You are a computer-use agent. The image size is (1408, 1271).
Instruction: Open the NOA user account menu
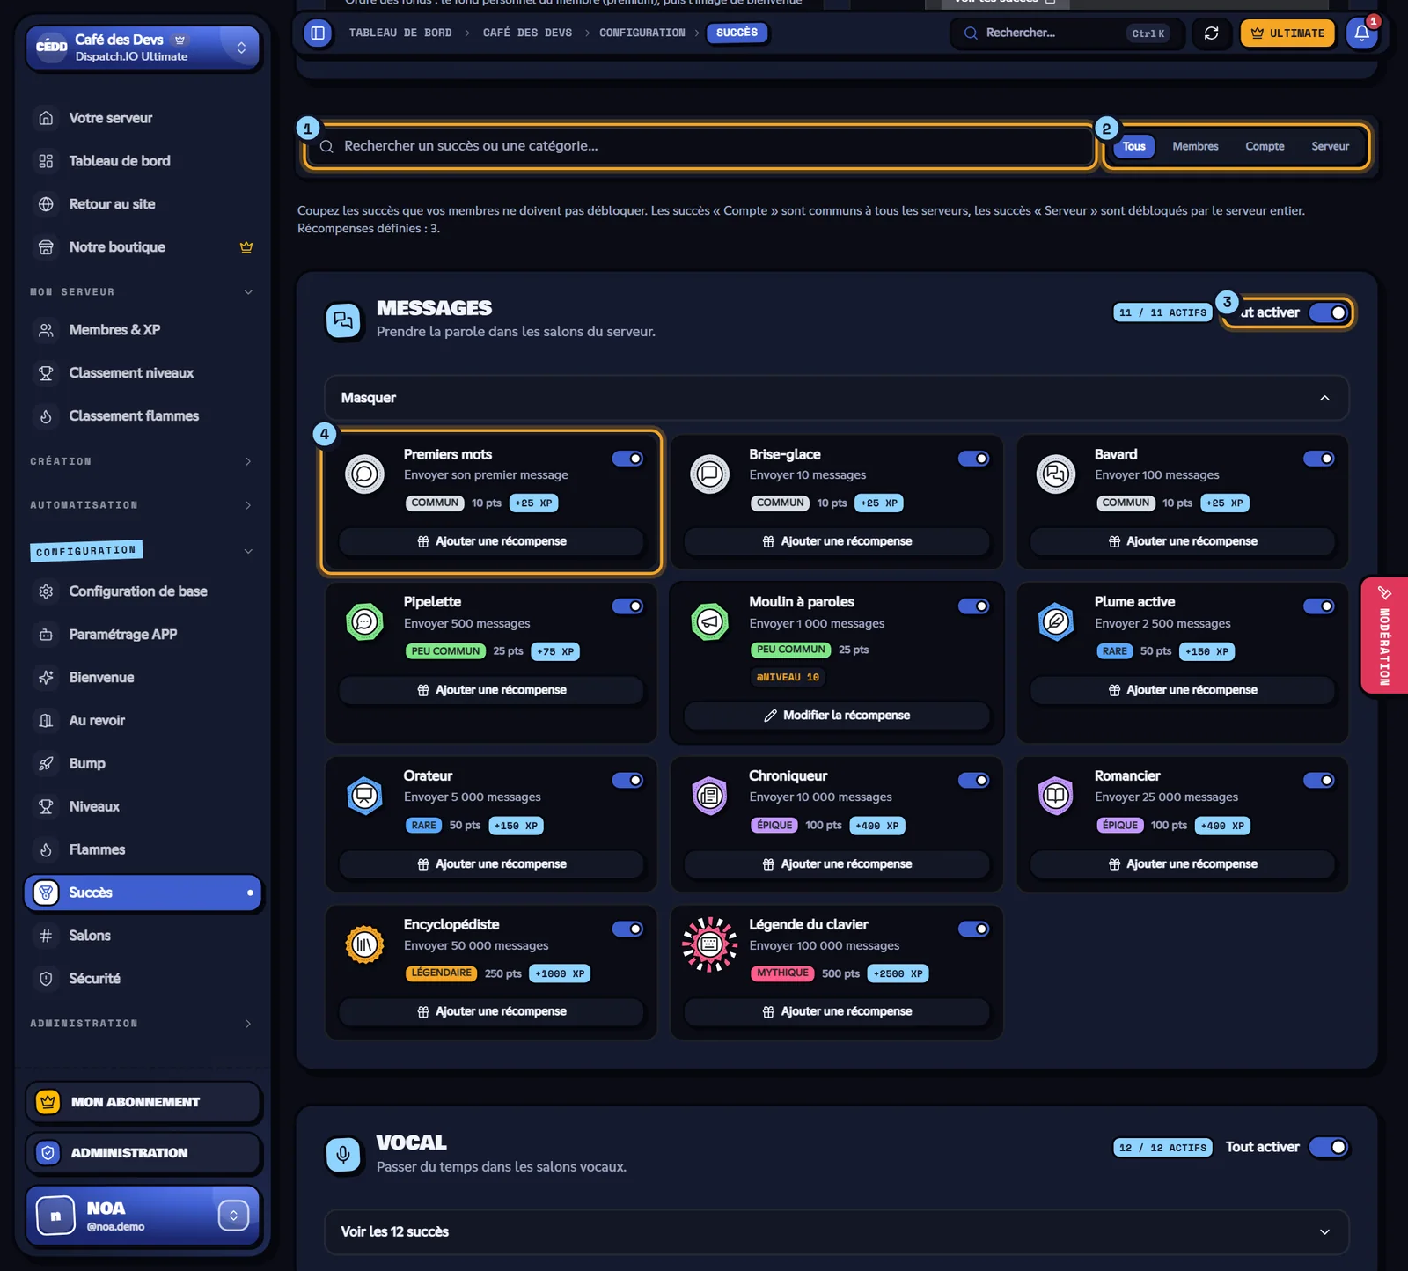[143, 1216]
